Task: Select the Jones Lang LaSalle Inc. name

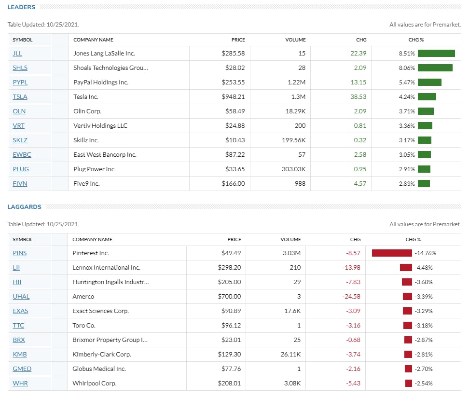Action: (104, 54)
